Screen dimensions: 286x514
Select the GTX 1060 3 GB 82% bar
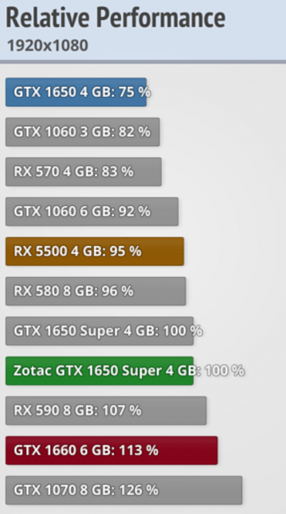tap(83, 132)
